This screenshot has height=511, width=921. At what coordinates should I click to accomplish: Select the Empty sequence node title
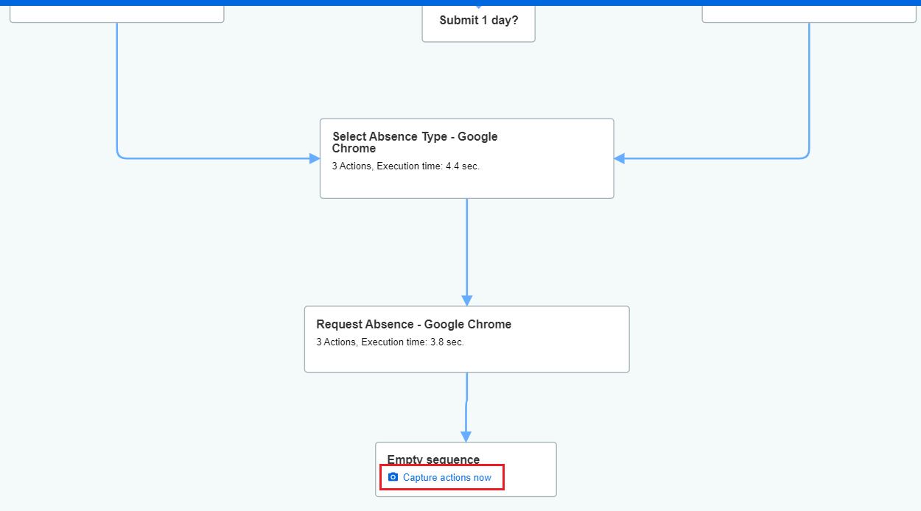[x=433, y=459]
